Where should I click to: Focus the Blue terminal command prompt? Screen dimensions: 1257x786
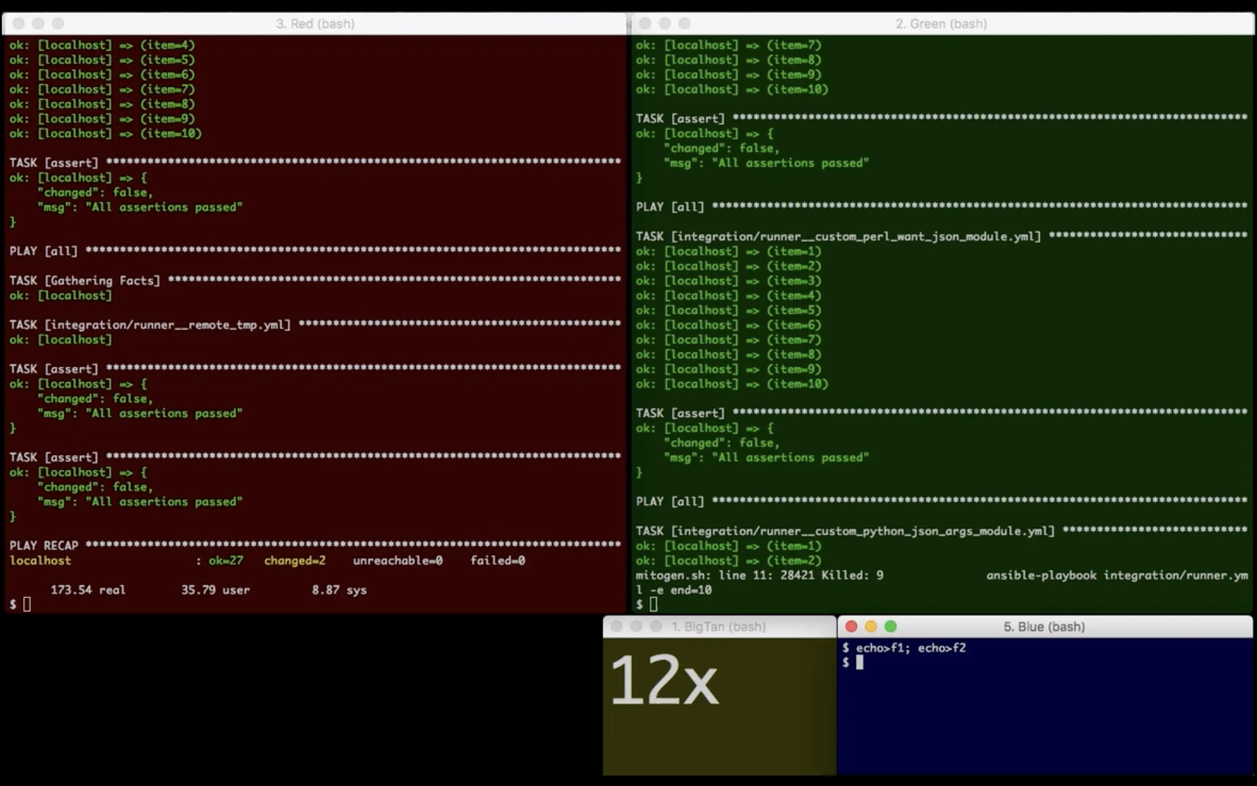(860, 662)
